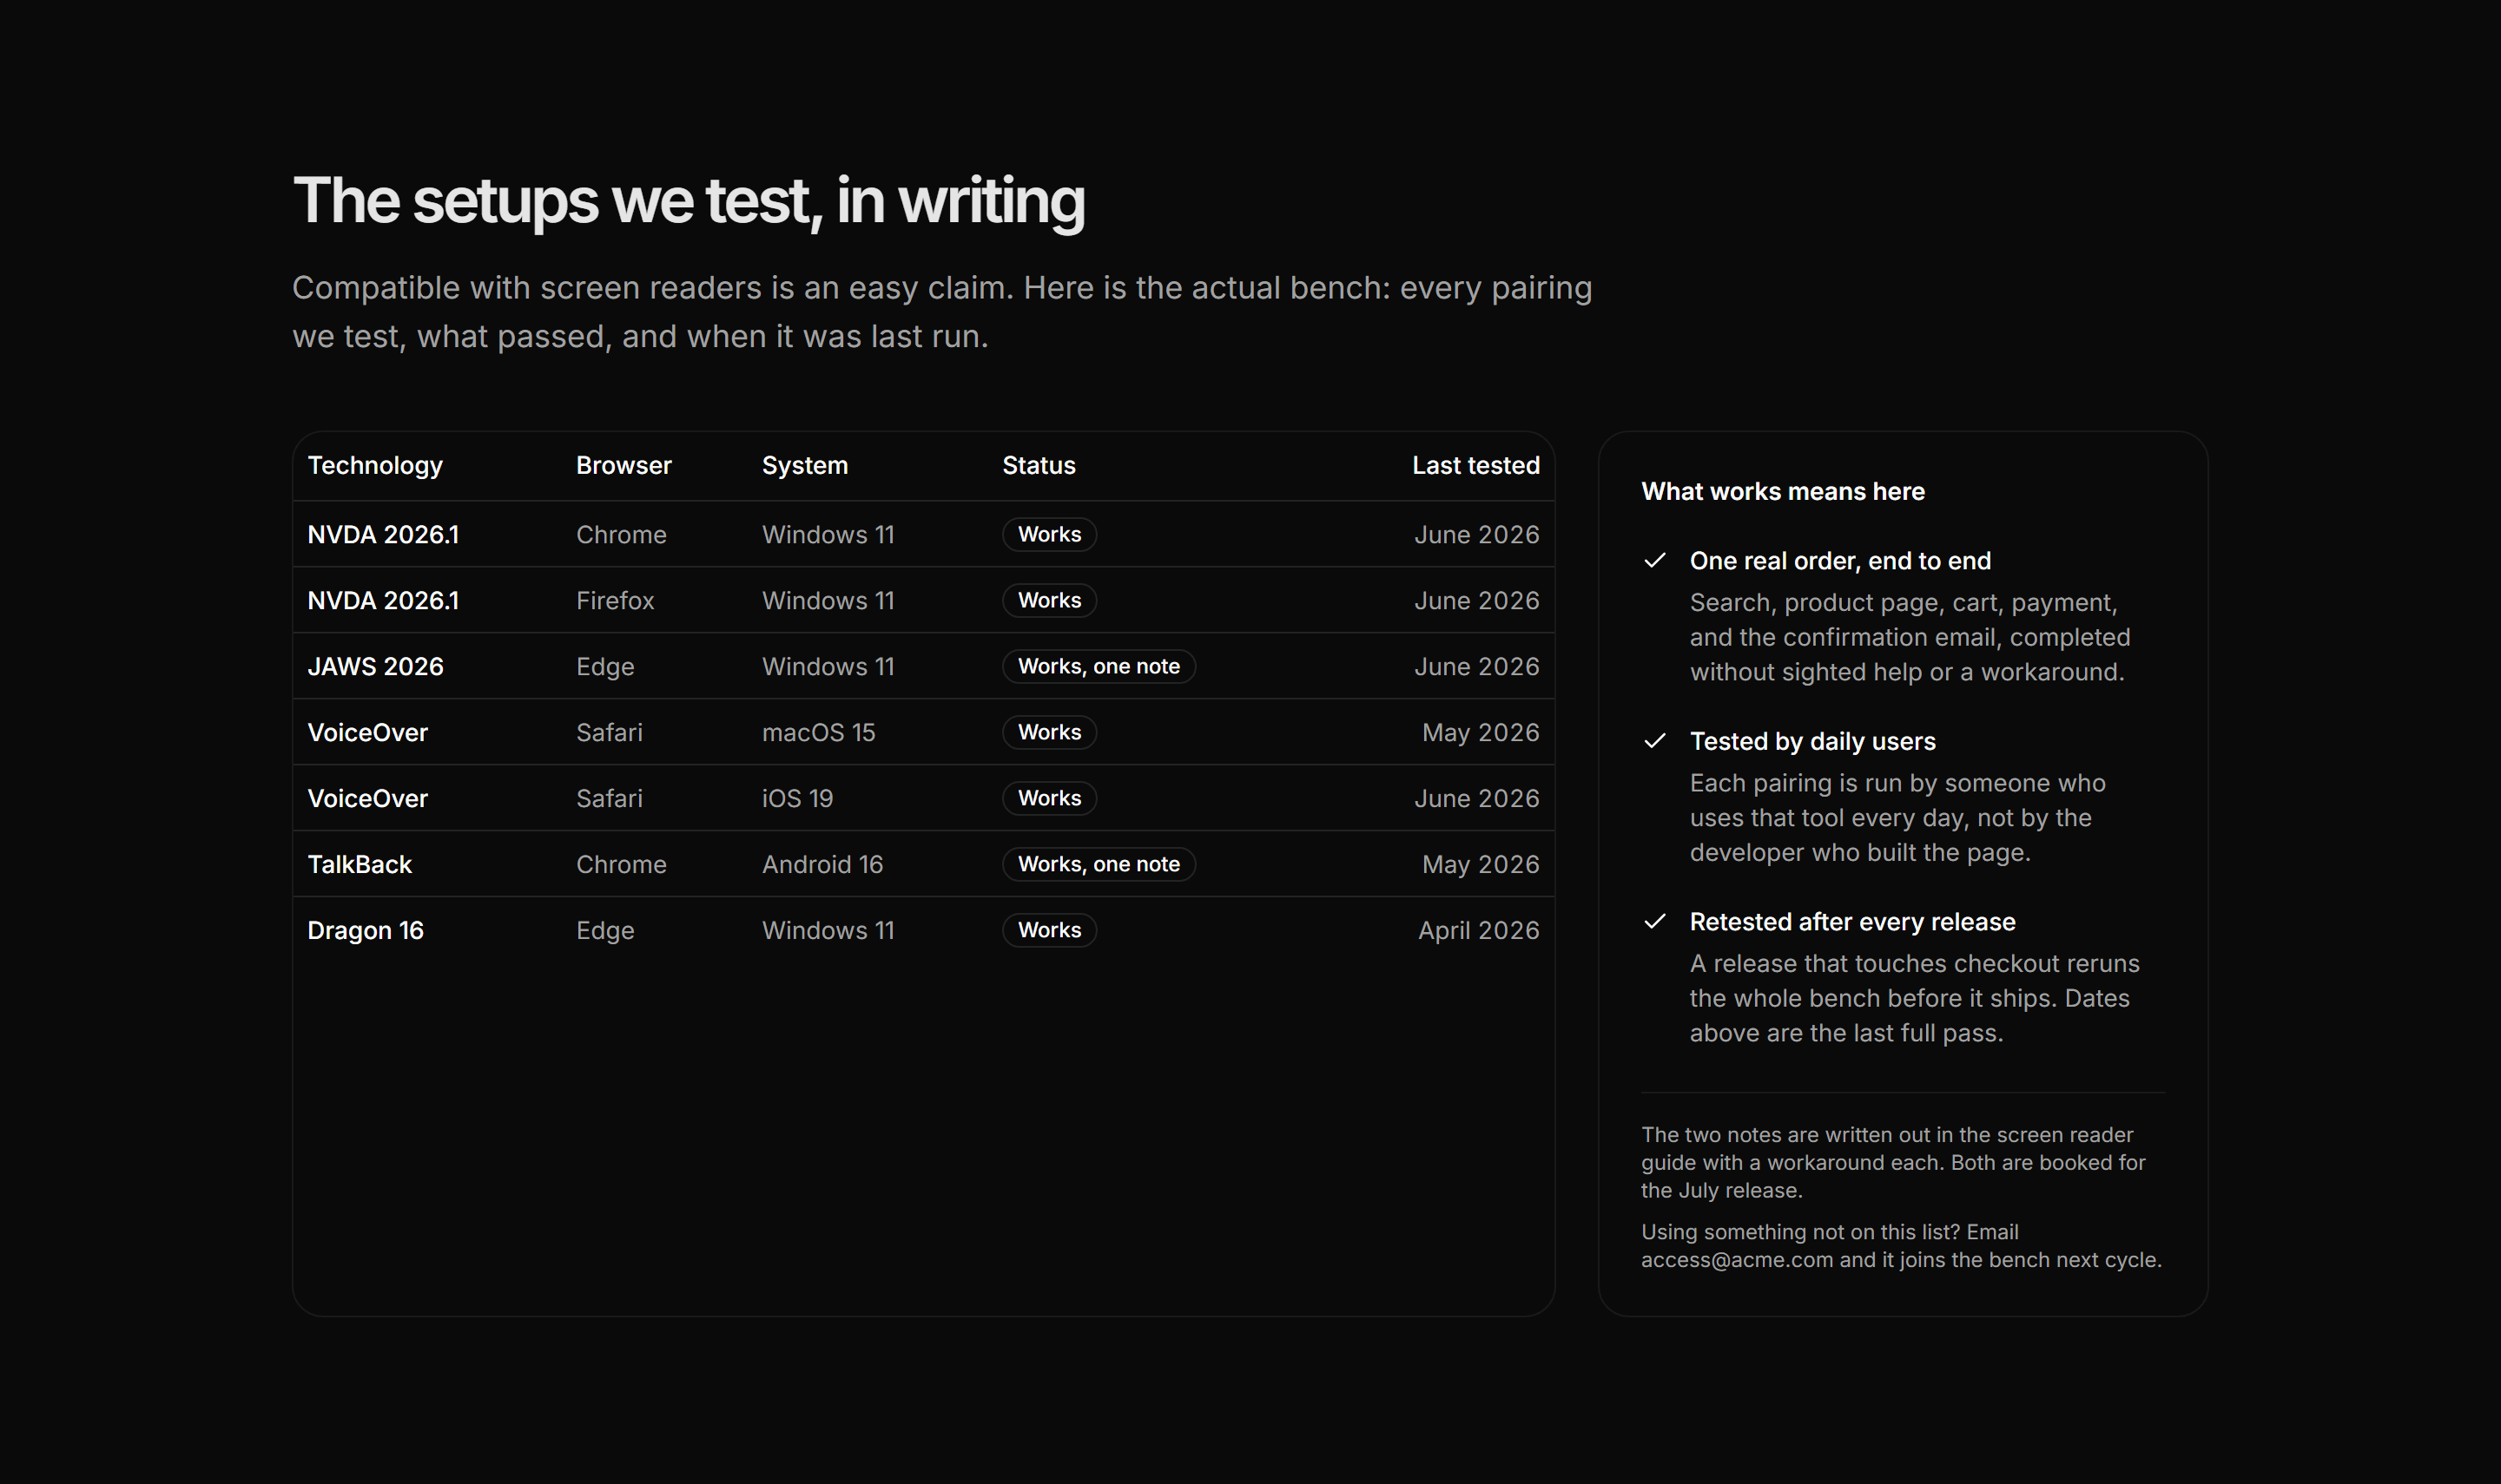Click "Works, one note" badge in the JAWS row

pos(1099,667)
